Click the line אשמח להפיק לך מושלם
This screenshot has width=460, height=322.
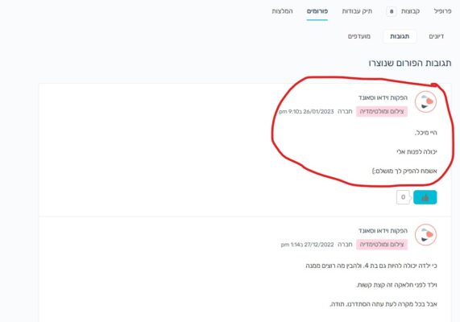tap(404, 171)
